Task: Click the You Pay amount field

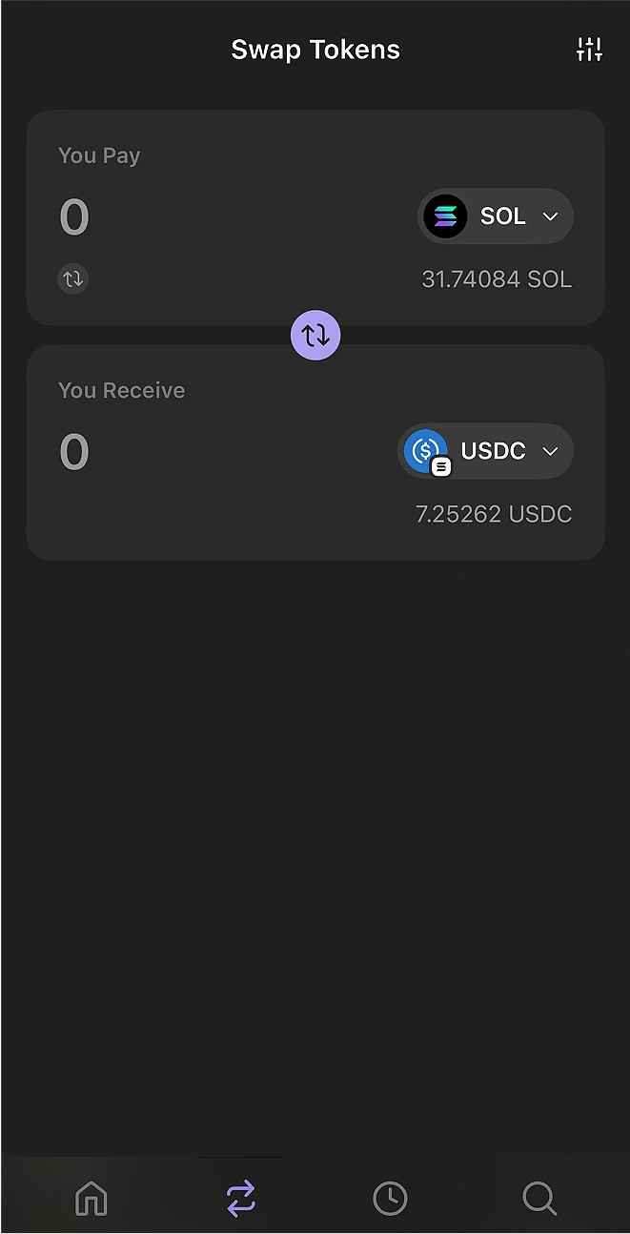Action: (73, 216)
